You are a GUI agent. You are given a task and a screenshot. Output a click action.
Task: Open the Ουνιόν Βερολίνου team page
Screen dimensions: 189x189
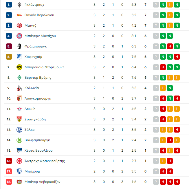click(39, 15)
